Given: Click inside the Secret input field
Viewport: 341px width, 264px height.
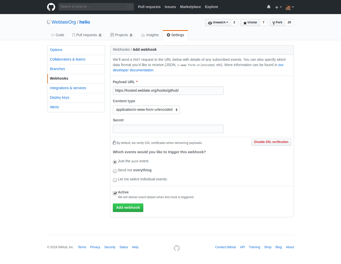Looking at the screenshot, I should pyautogui.click(x=168, y=129).
